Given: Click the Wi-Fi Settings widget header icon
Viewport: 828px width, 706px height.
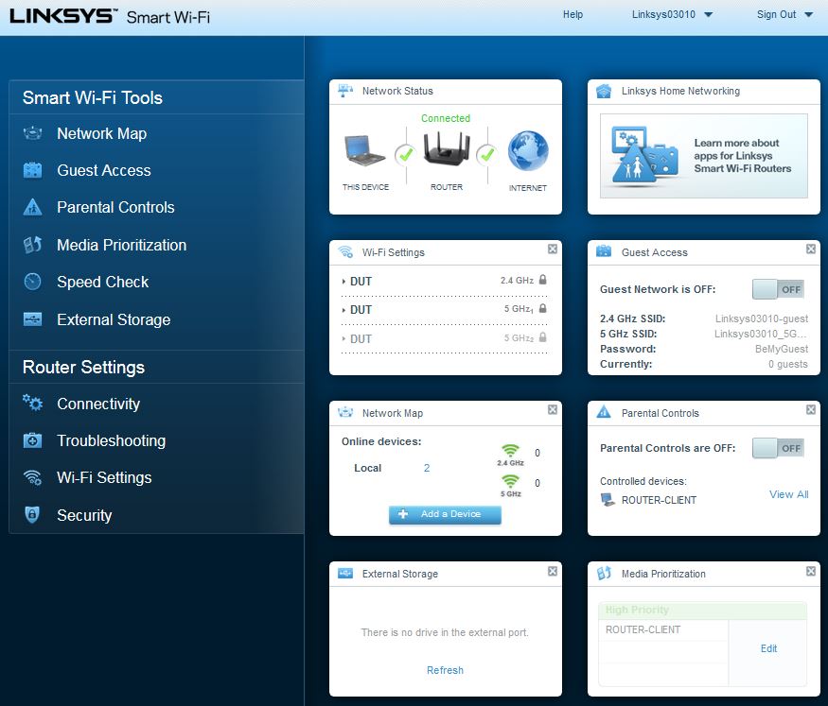Looking at the screenshot, I should click(345, 251).
